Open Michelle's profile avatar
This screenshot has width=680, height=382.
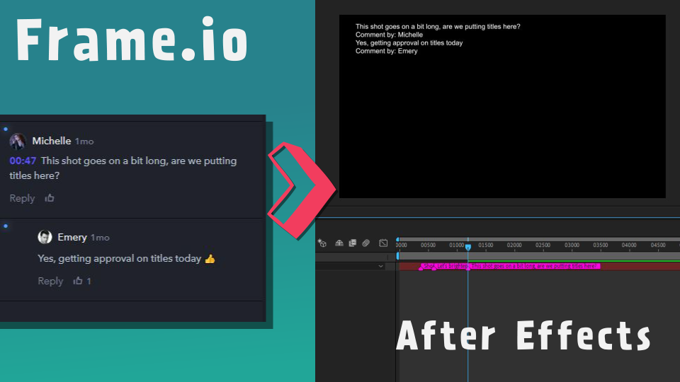pyautogui.click(x=17, y=141)
